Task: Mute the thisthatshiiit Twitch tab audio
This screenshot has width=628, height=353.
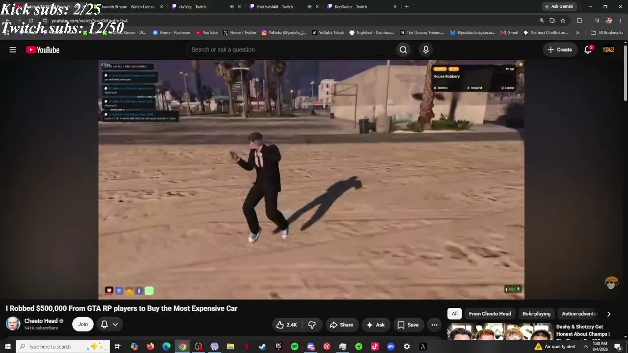Action: point(309,7)
